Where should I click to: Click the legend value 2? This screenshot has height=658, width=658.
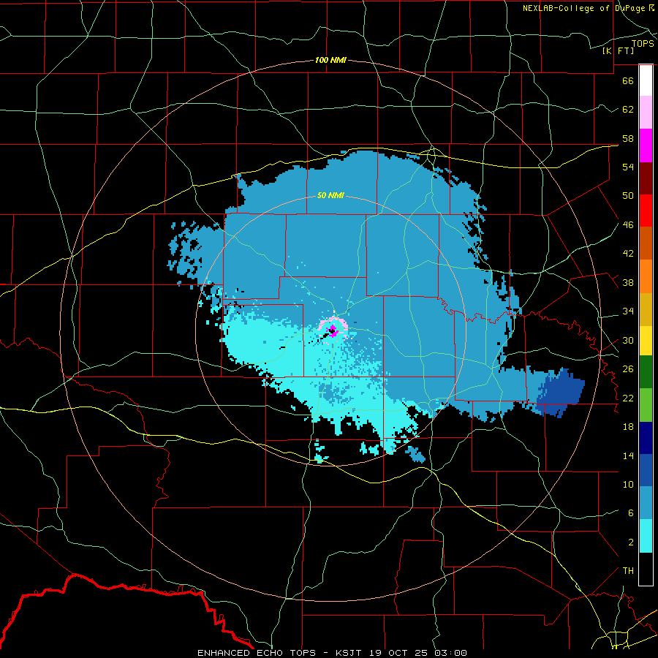[x=631, y=542]
